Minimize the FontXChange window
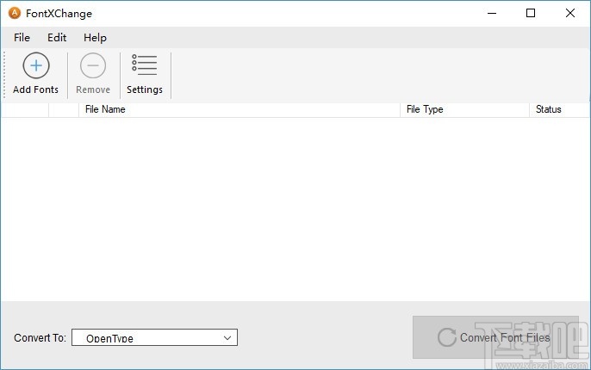 click(x=492, y=13)
